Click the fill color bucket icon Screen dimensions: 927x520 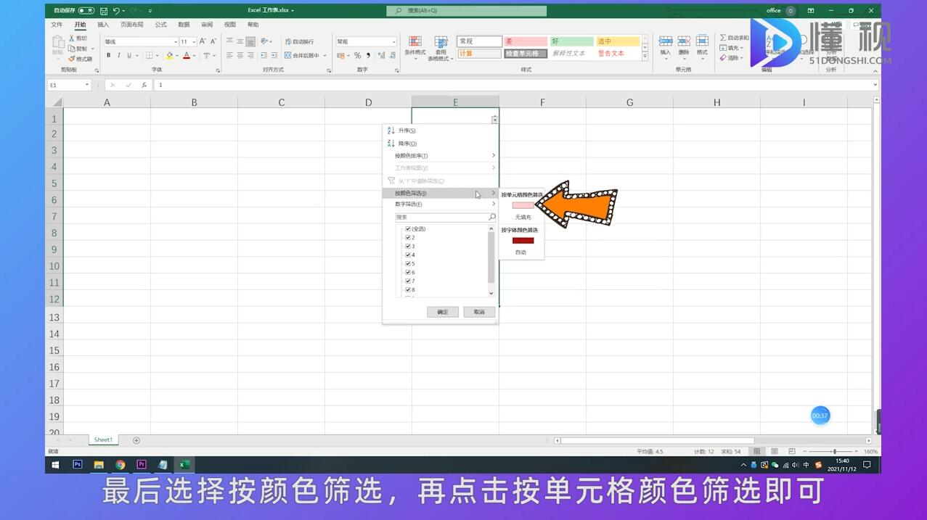(170, 55)
